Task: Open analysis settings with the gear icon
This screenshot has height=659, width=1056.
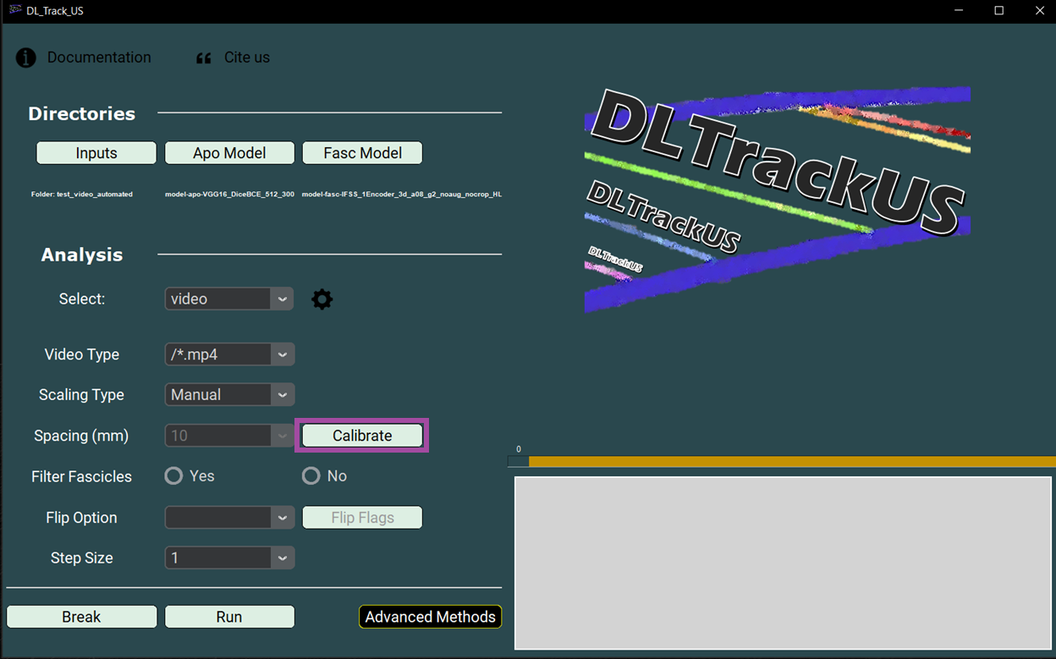Action: (322, 298)
